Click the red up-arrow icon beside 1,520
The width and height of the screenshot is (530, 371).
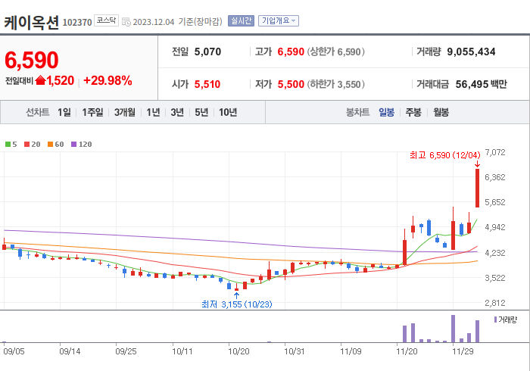(x=40, y=80)
